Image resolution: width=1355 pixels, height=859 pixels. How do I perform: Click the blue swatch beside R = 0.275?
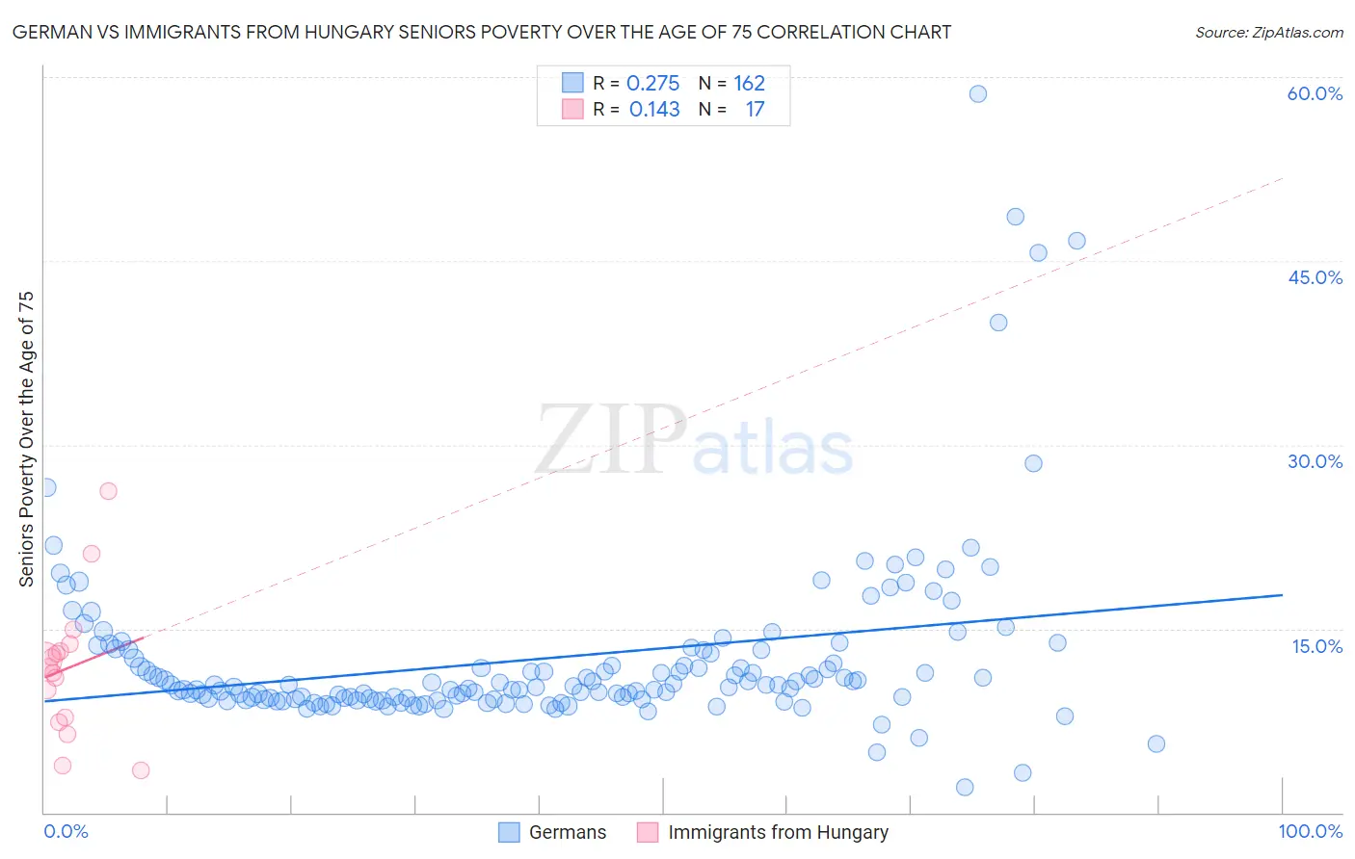pyautogui.click(x=573, y=83)
